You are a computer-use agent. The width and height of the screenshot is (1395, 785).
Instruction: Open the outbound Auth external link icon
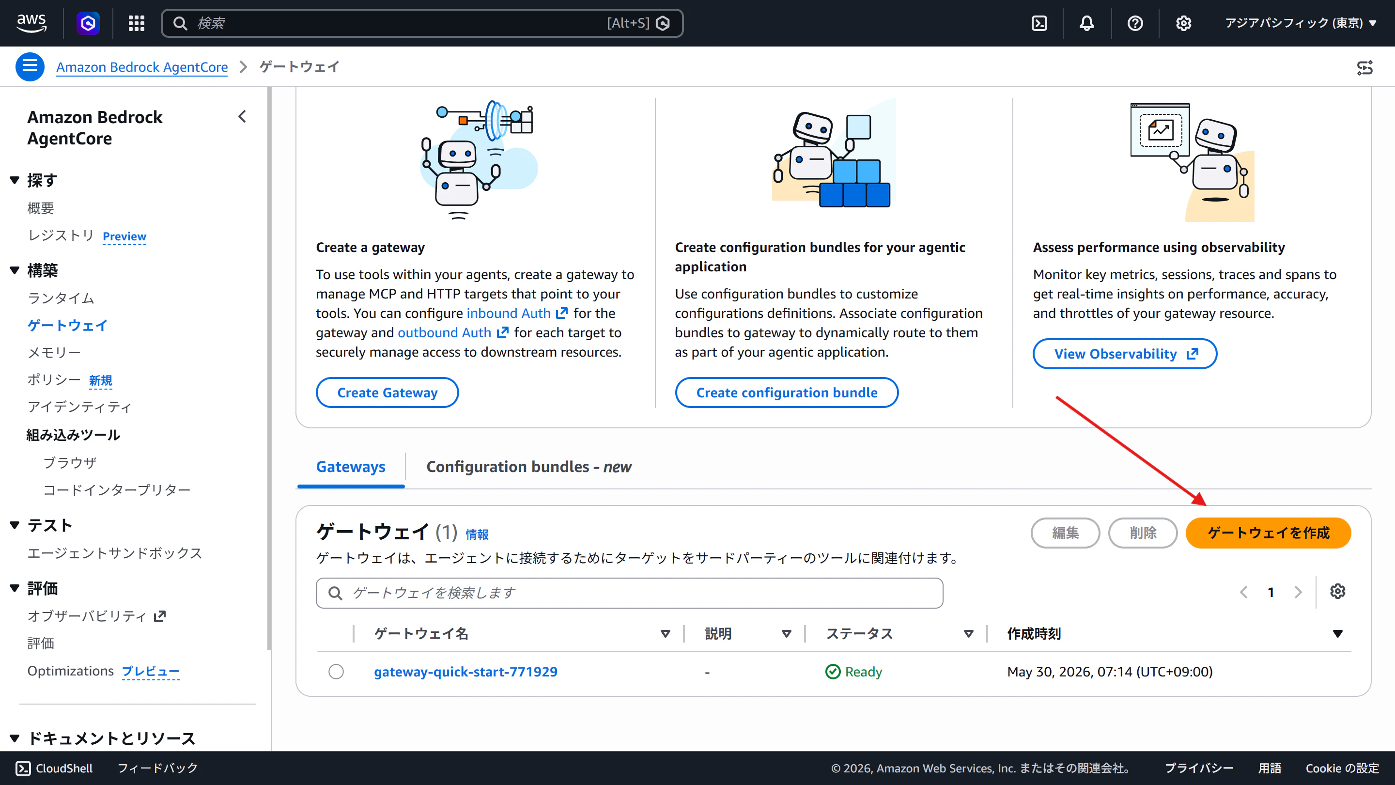click(x=503, y=332)
